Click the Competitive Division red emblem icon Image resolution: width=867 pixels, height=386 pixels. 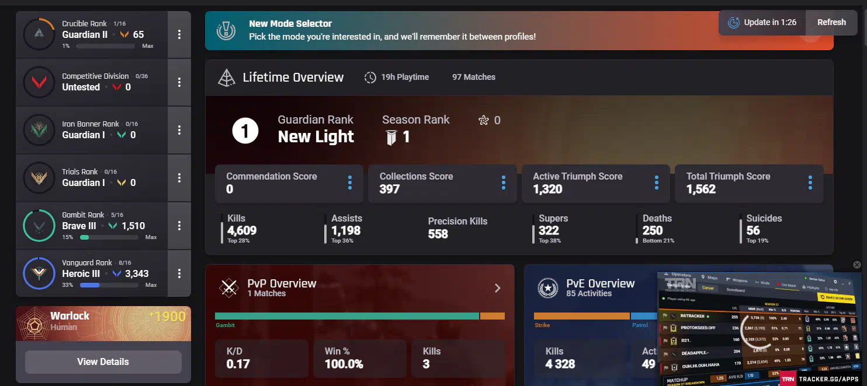39,82
